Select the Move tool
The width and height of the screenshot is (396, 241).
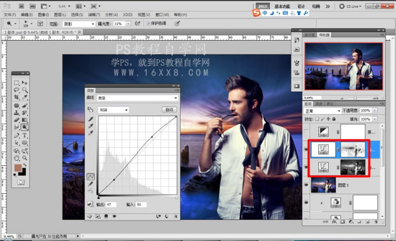24,83
